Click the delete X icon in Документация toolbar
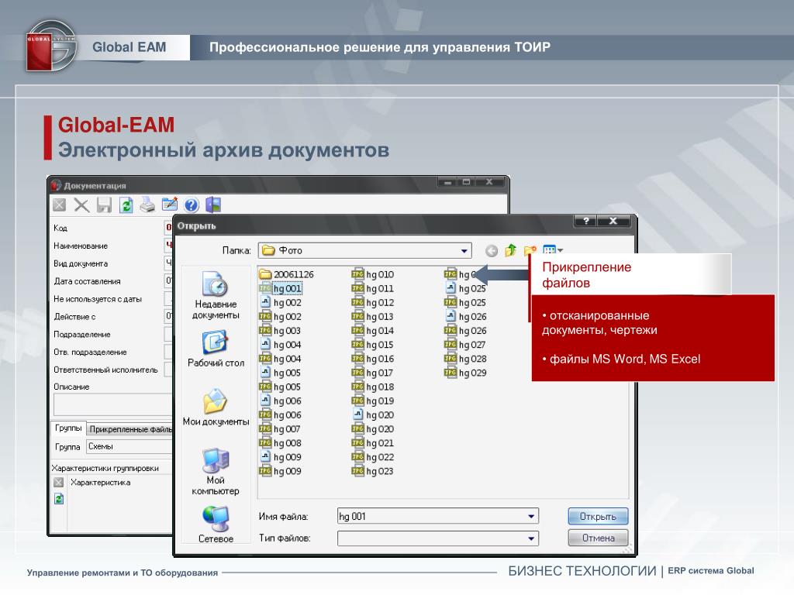This screenshot has height=595, width=794. [81, 205]
